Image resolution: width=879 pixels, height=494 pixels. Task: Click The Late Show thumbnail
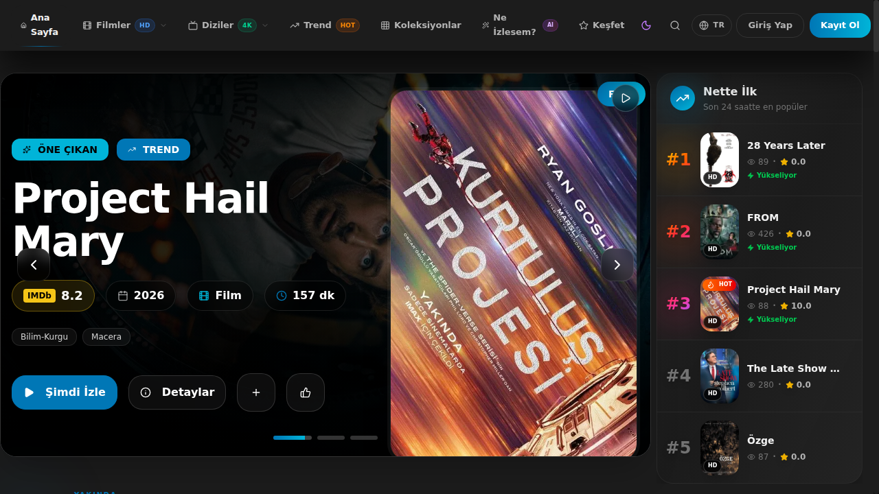(720, 376)
